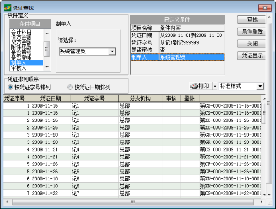This screenshot has width=276, height=209.
Task: Select the highlighted 制单人 defined condition row
Action: [177, 57]
